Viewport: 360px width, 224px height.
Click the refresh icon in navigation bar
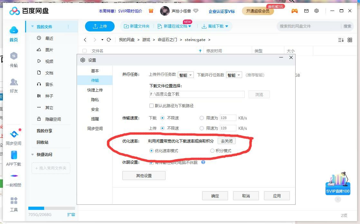pos(109,40)
